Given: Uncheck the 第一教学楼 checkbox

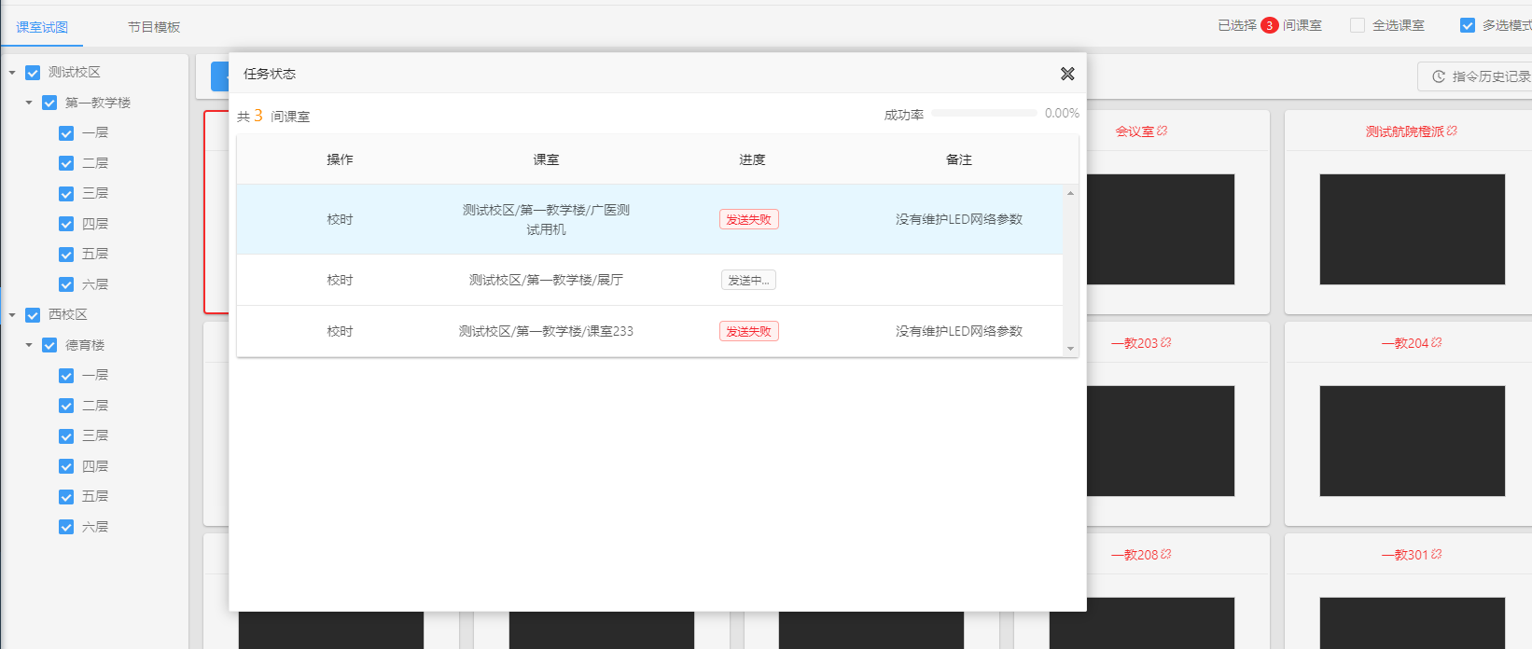Looking at the screenshot, I should tap(49, 103).
